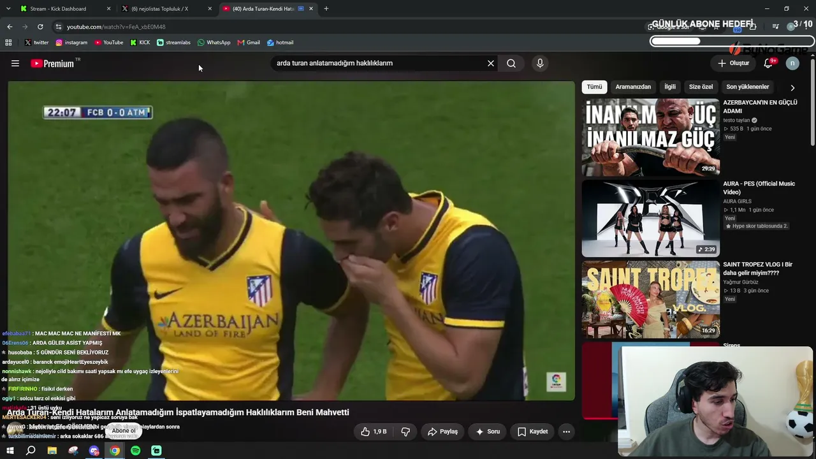The image size is (816, 459).
Task: Dislike the video with thumbs down
Action: (x=405, y=432)
